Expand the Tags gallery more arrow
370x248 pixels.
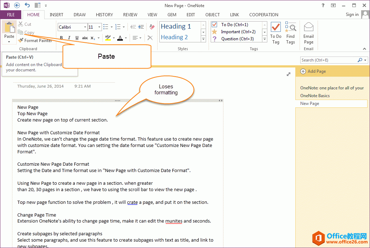[264, 39]
